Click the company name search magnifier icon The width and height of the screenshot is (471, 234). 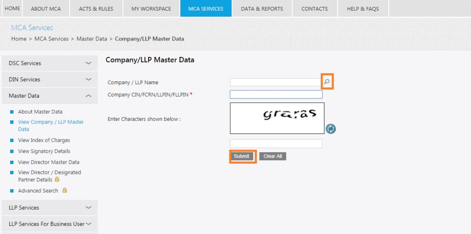327,81
